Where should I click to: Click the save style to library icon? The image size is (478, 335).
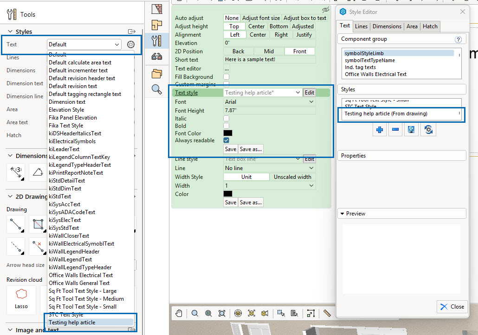[411, 130]
